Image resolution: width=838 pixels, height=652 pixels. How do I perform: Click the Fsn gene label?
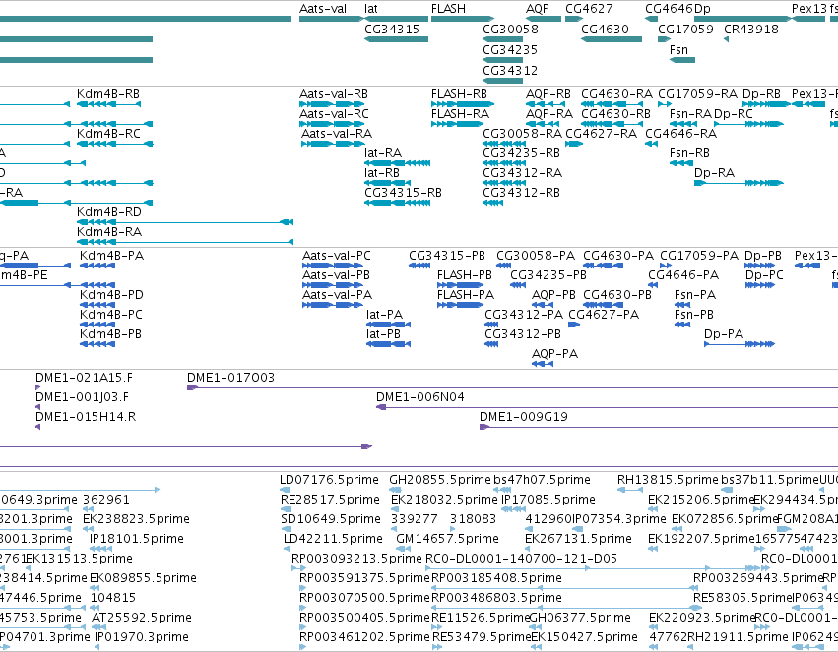pos(678,49)
